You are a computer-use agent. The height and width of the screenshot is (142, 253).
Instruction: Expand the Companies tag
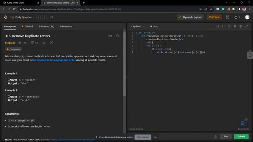(x=13, y=49)
